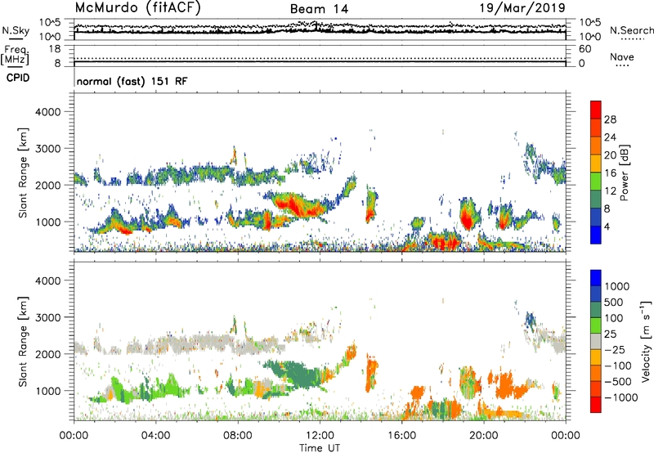Click the 28 label on power color bar
654x453 pixels.
click(610, 119)
